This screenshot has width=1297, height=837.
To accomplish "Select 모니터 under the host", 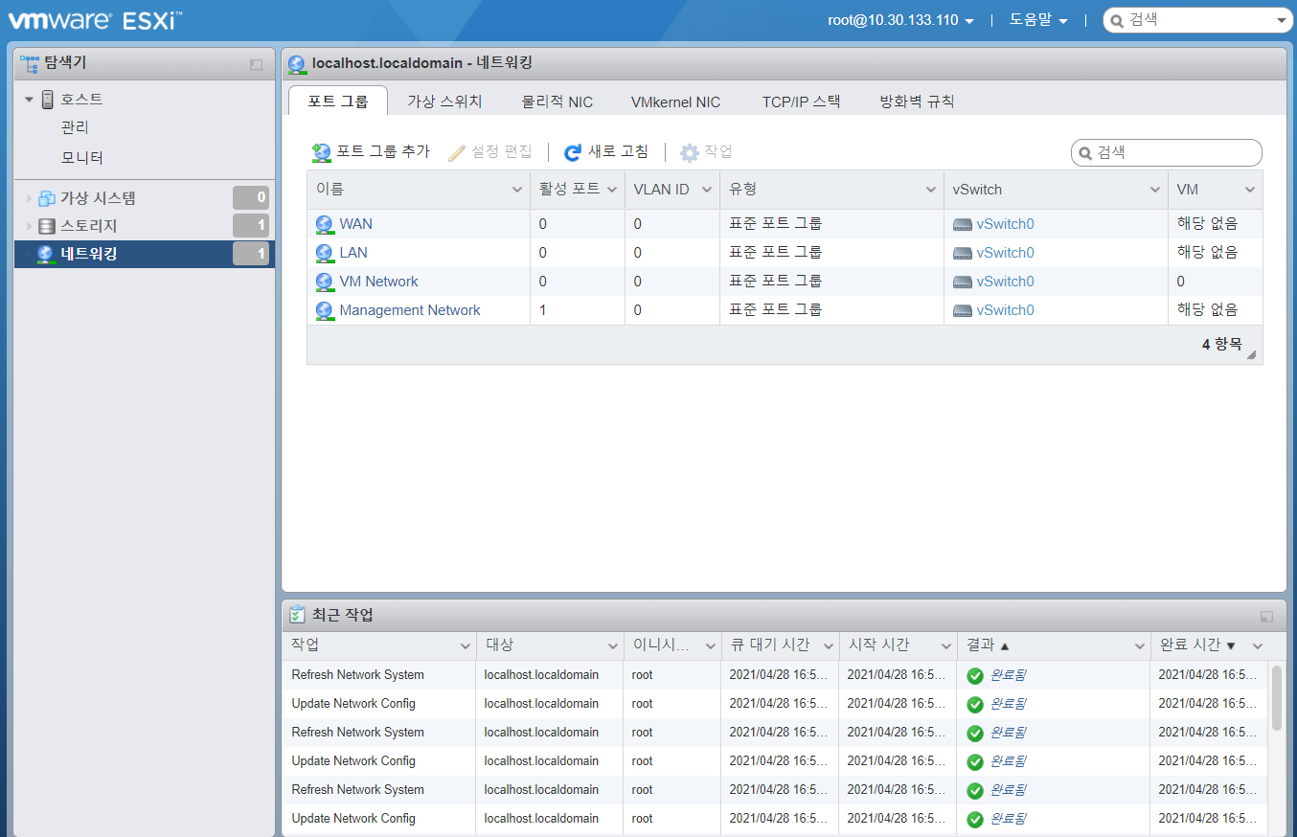I will 82,158.
